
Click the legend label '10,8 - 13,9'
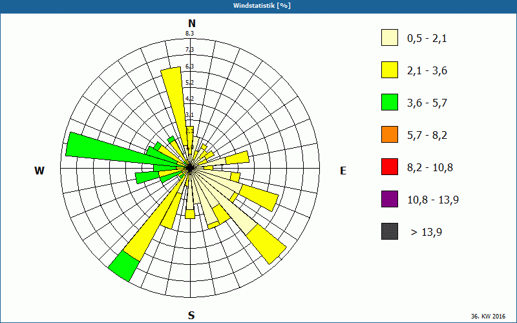(x=433, y=200)
